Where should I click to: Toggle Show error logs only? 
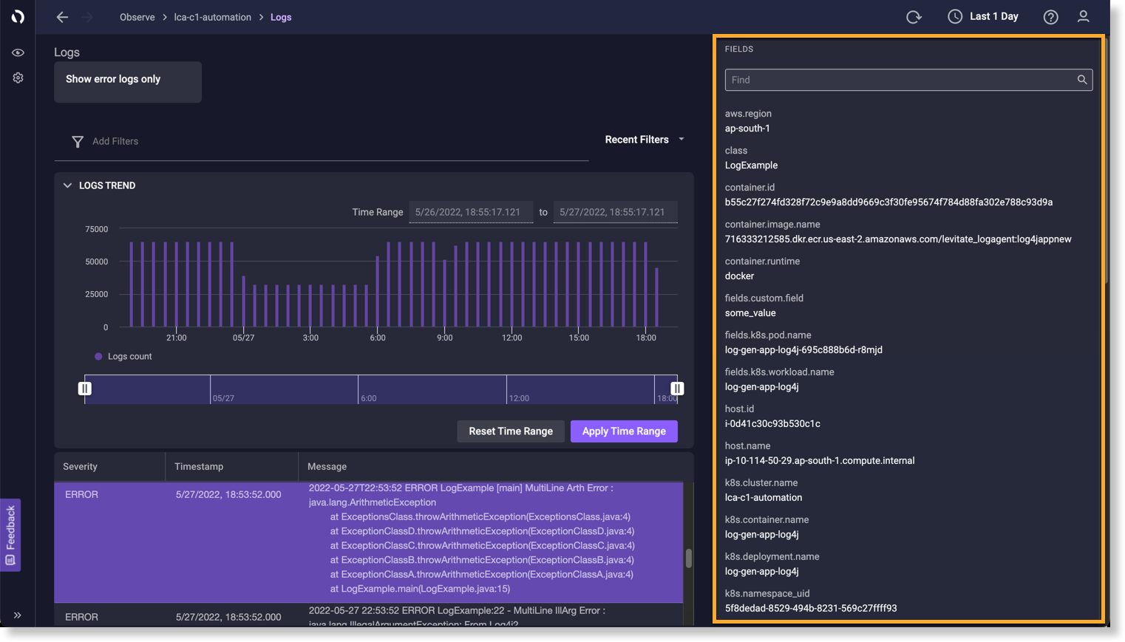128,82
